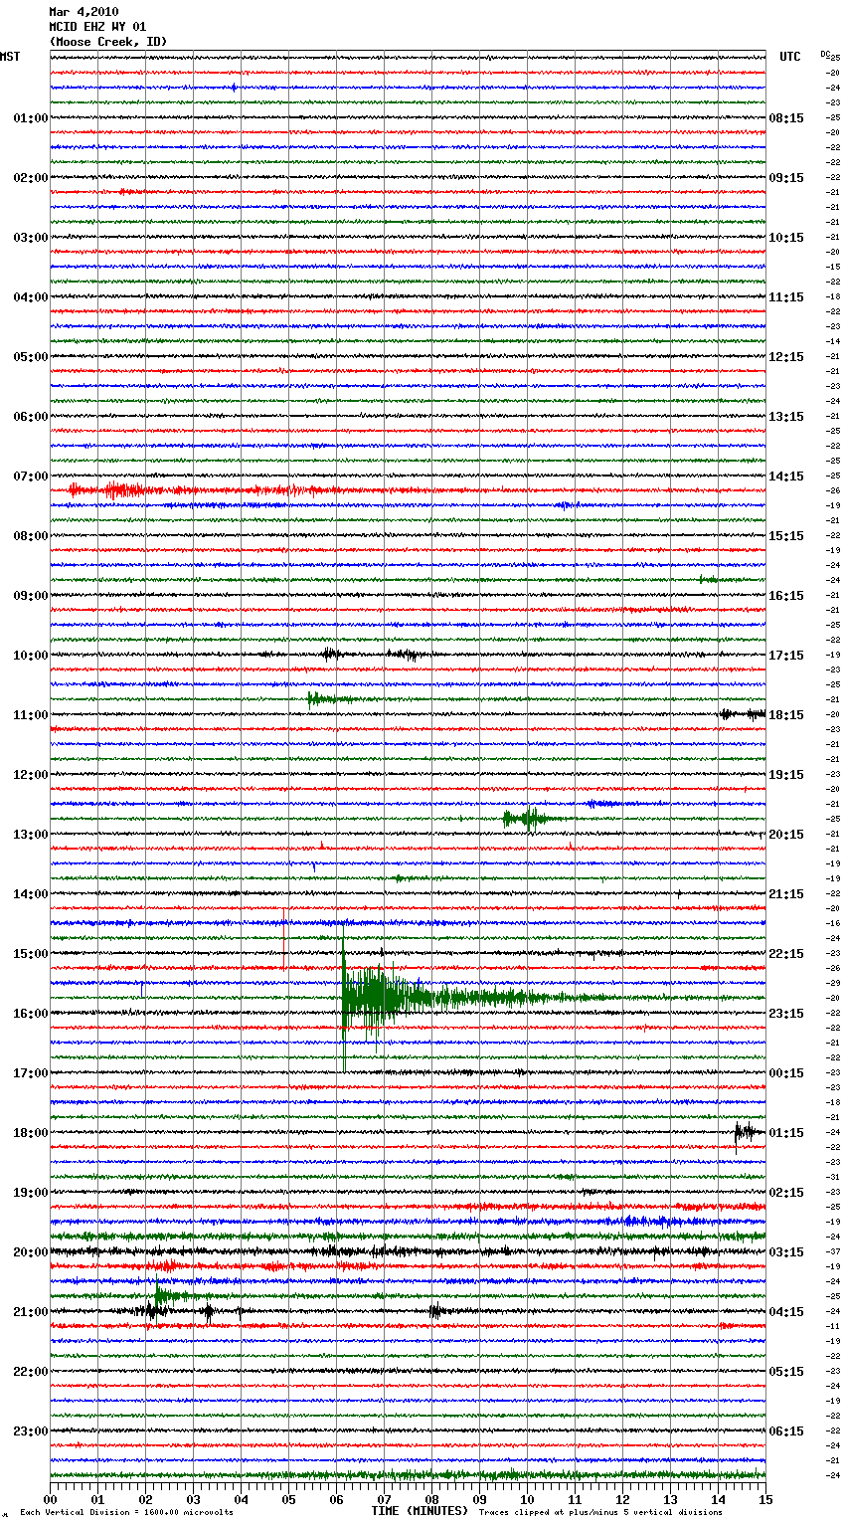This screenshot has width=845, height=1526.
Task: Select the 09:00 MST row label
Action: click(x=31, y=596)
